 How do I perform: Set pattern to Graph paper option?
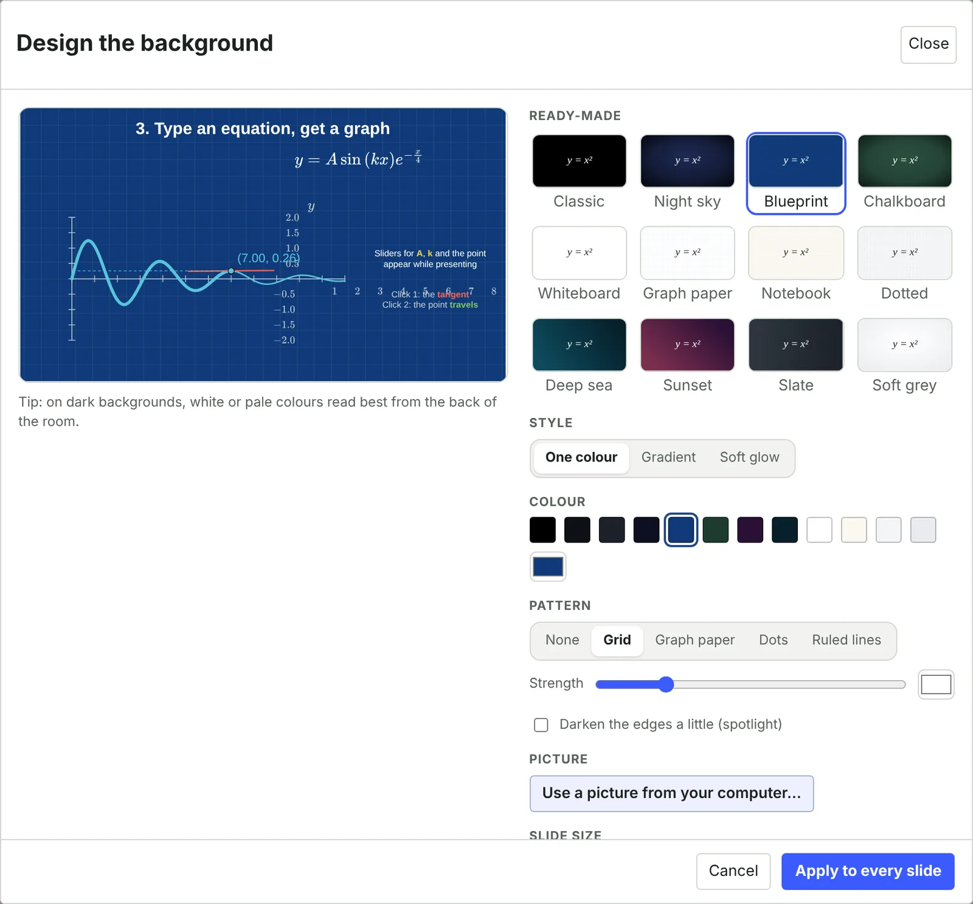[x=694, y=641]
